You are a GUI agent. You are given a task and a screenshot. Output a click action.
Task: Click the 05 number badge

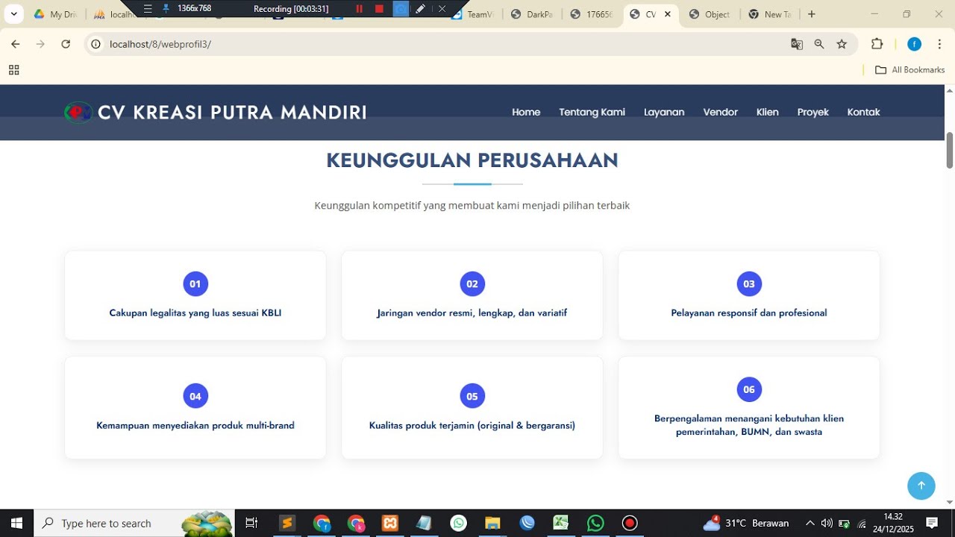point(472,396)
